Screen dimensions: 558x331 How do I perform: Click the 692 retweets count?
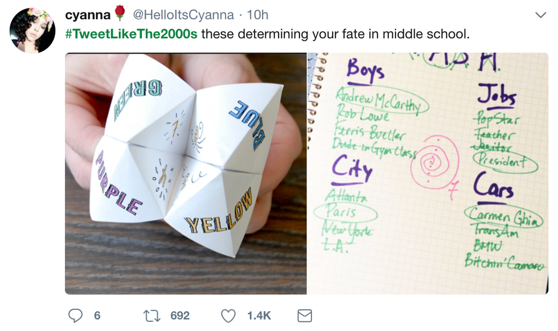pyautogui.click(x=180, y=316)
